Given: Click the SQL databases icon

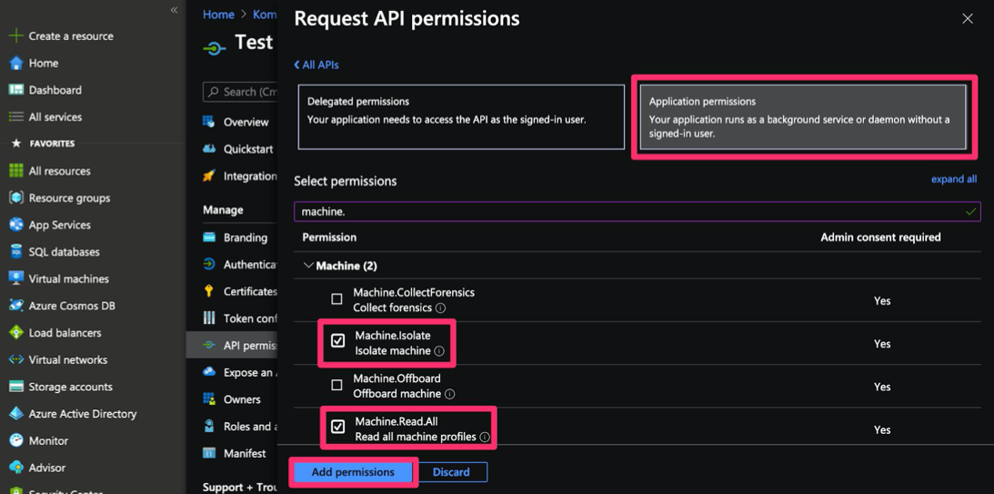Looking at the screenshot, I should tap(16, 252).
